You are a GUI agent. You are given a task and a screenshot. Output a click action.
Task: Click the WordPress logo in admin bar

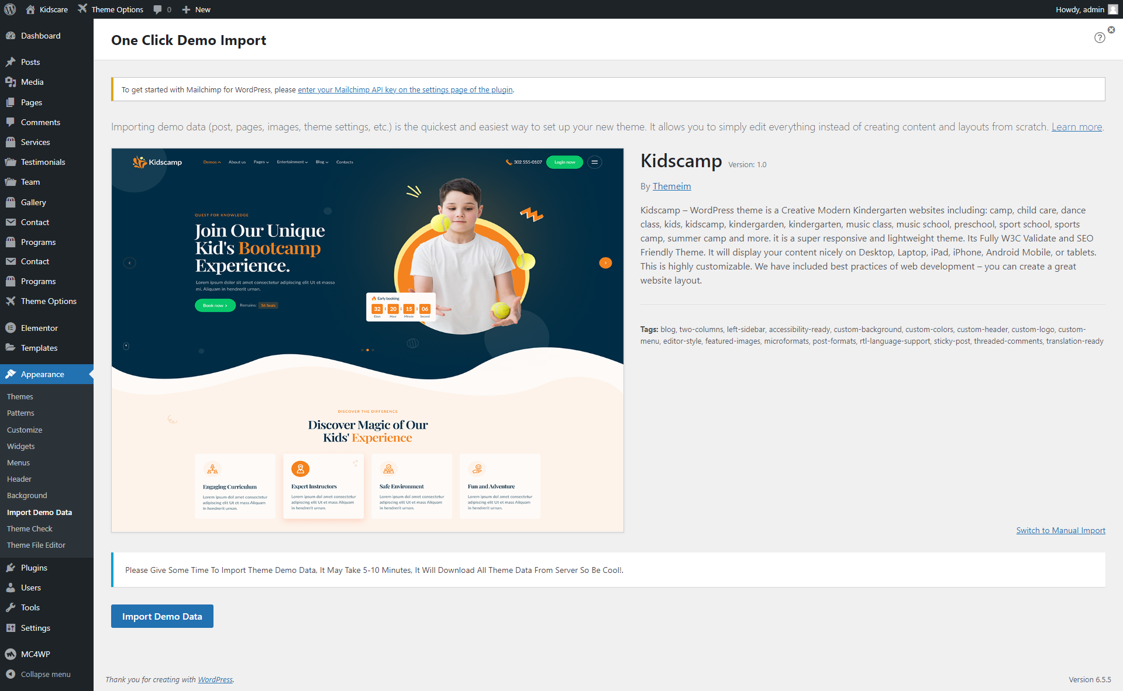tap(10, 9)
